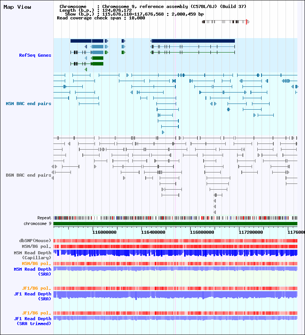The height and width of the screenshot is (335, 305).
Task: Click the Show (b.p.) range text
Action: pyautogui.click(x=134, y=14)
